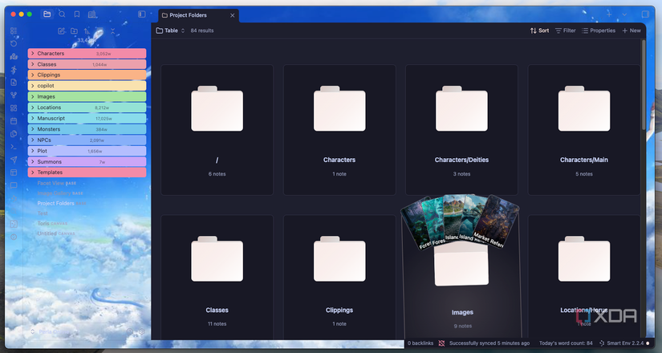This screenshot has height=353, width=662.
Task: Click the Filter button
Action: click(566, 30)
